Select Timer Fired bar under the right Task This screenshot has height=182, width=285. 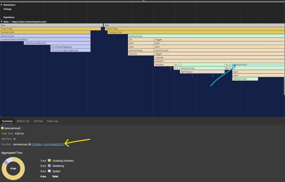(x=195, y=29)
